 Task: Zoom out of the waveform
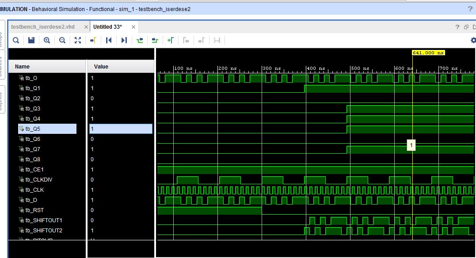pyautogui.click(x=62, y=40)
